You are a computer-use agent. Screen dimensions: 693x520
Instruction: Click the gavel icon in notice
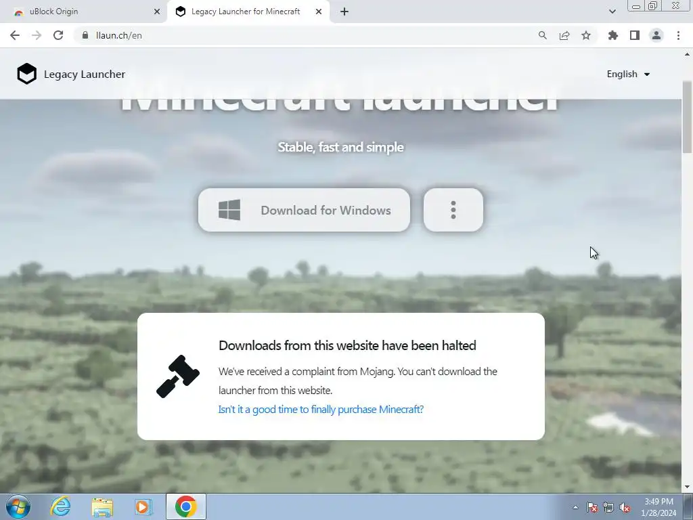point(178,376)
